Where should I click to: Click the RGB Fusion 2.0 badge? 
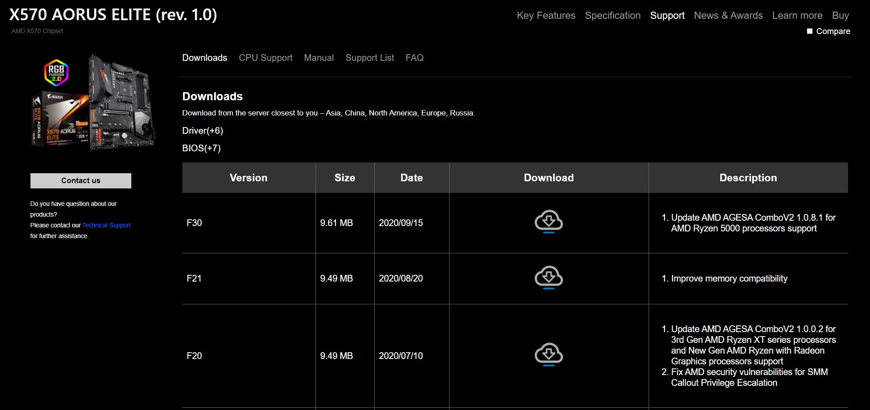[x=56, y=73]
